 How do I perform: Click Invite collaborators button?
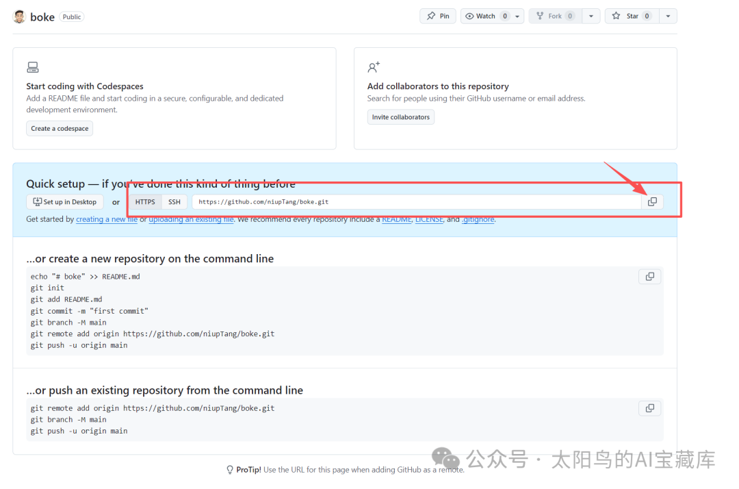pos(400,117)
